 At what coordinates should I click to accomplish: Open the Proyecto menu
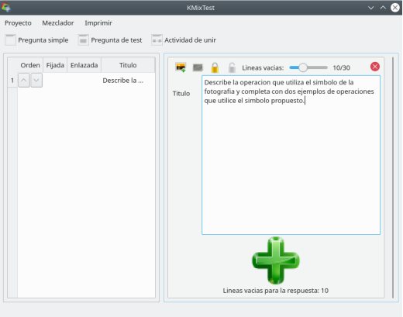point(18,23)
